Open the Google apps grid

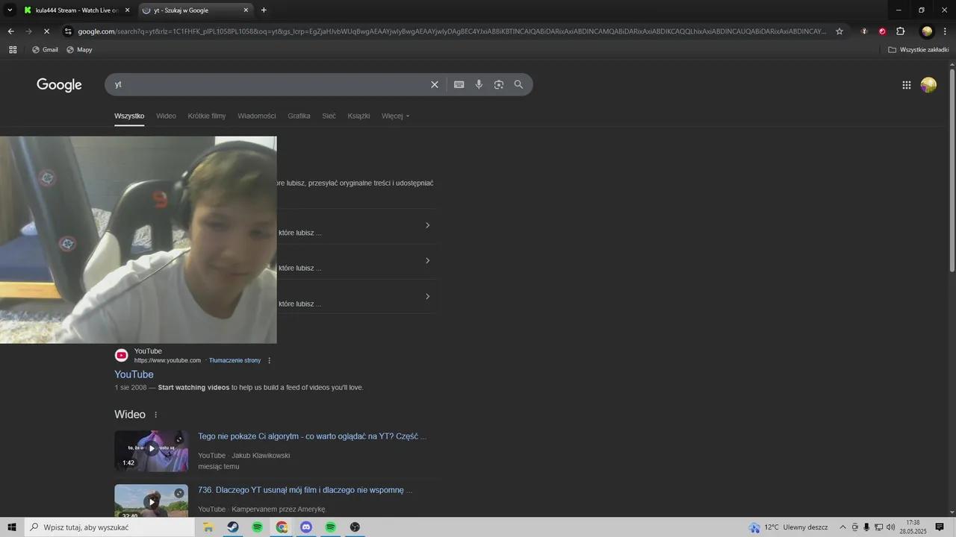[907, 85]
